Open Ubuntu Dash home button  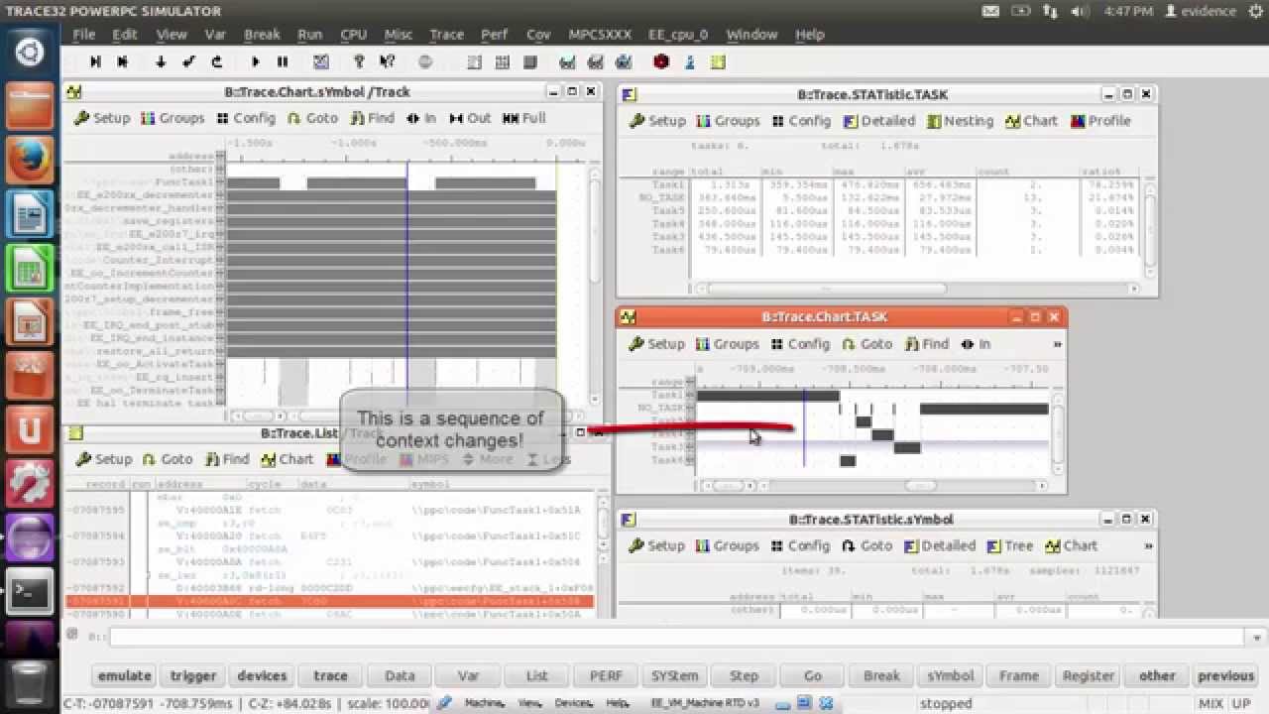(x=30, y=50)
